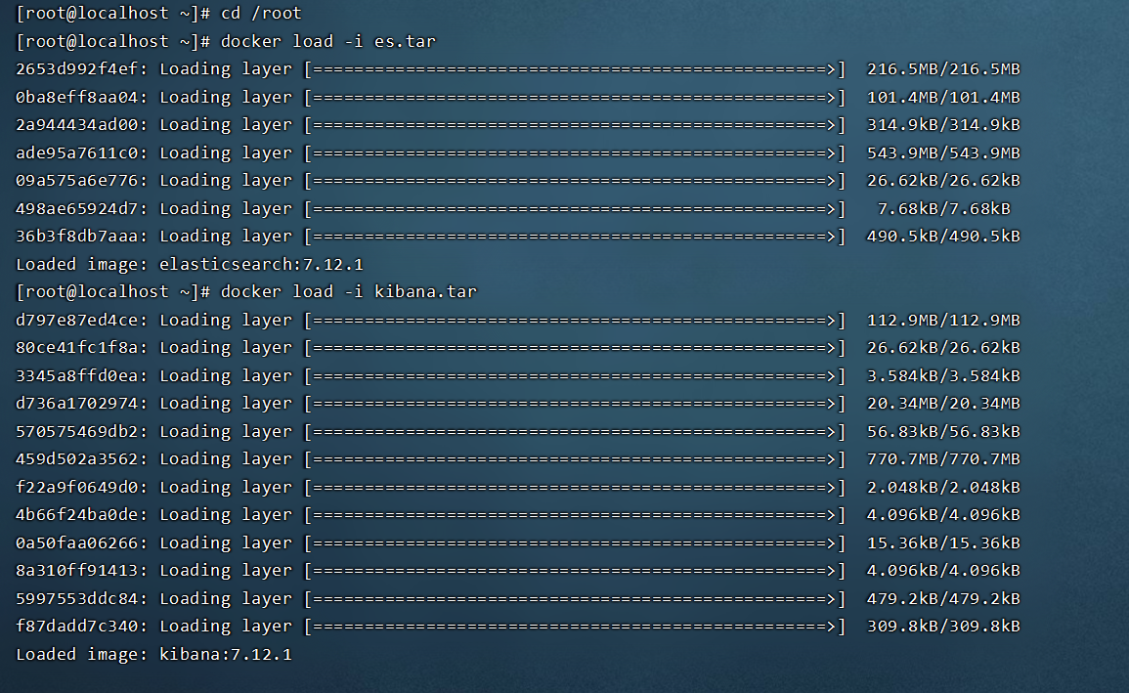Click the progress bar of layer f87dadd7c340
Image resolution: width=1129 pixels, height=693 pixels.
(575, 627)
